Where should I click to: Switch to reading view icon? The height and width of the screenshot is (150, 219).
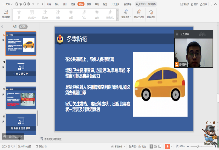(160, 146)
